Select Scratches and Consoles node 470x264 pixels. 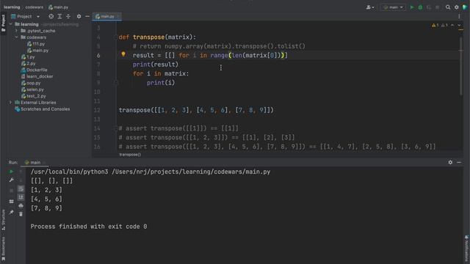43,109
